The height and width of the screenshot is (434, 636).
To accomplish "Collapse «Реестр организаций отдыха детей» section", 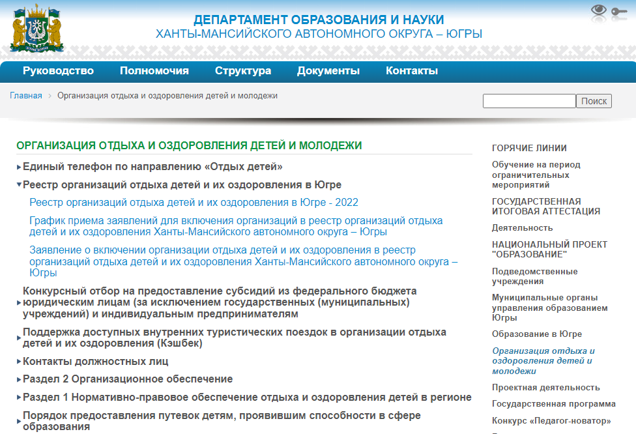I will [182, 184].
